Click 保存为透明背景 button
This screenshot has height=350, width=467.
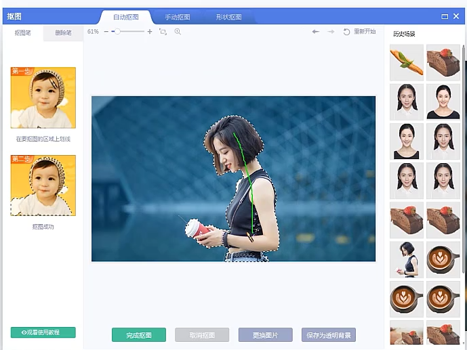pos(328,335)
